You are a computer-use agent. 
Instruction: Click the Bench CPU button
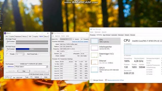click(12, 71)
